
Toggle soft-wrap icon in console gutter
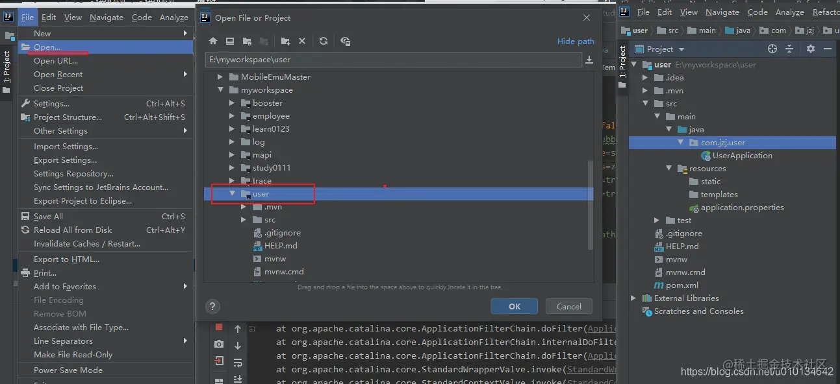tap(238, 363)
